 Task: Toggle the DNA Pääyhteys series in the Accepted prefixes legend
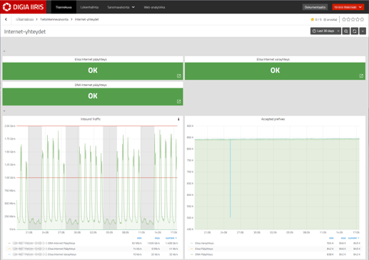204,254
